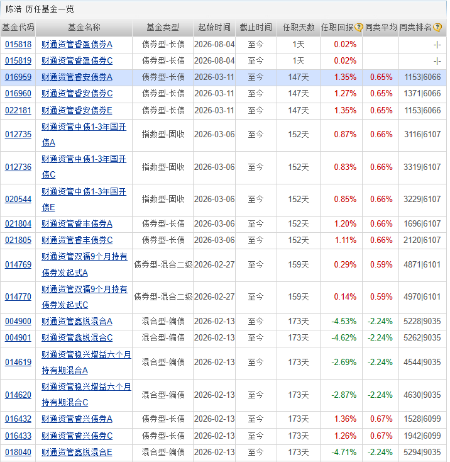The width and height of the screenshot is (450, 462).
Task: Open fund code link 016432
Action: coord(18,419)
